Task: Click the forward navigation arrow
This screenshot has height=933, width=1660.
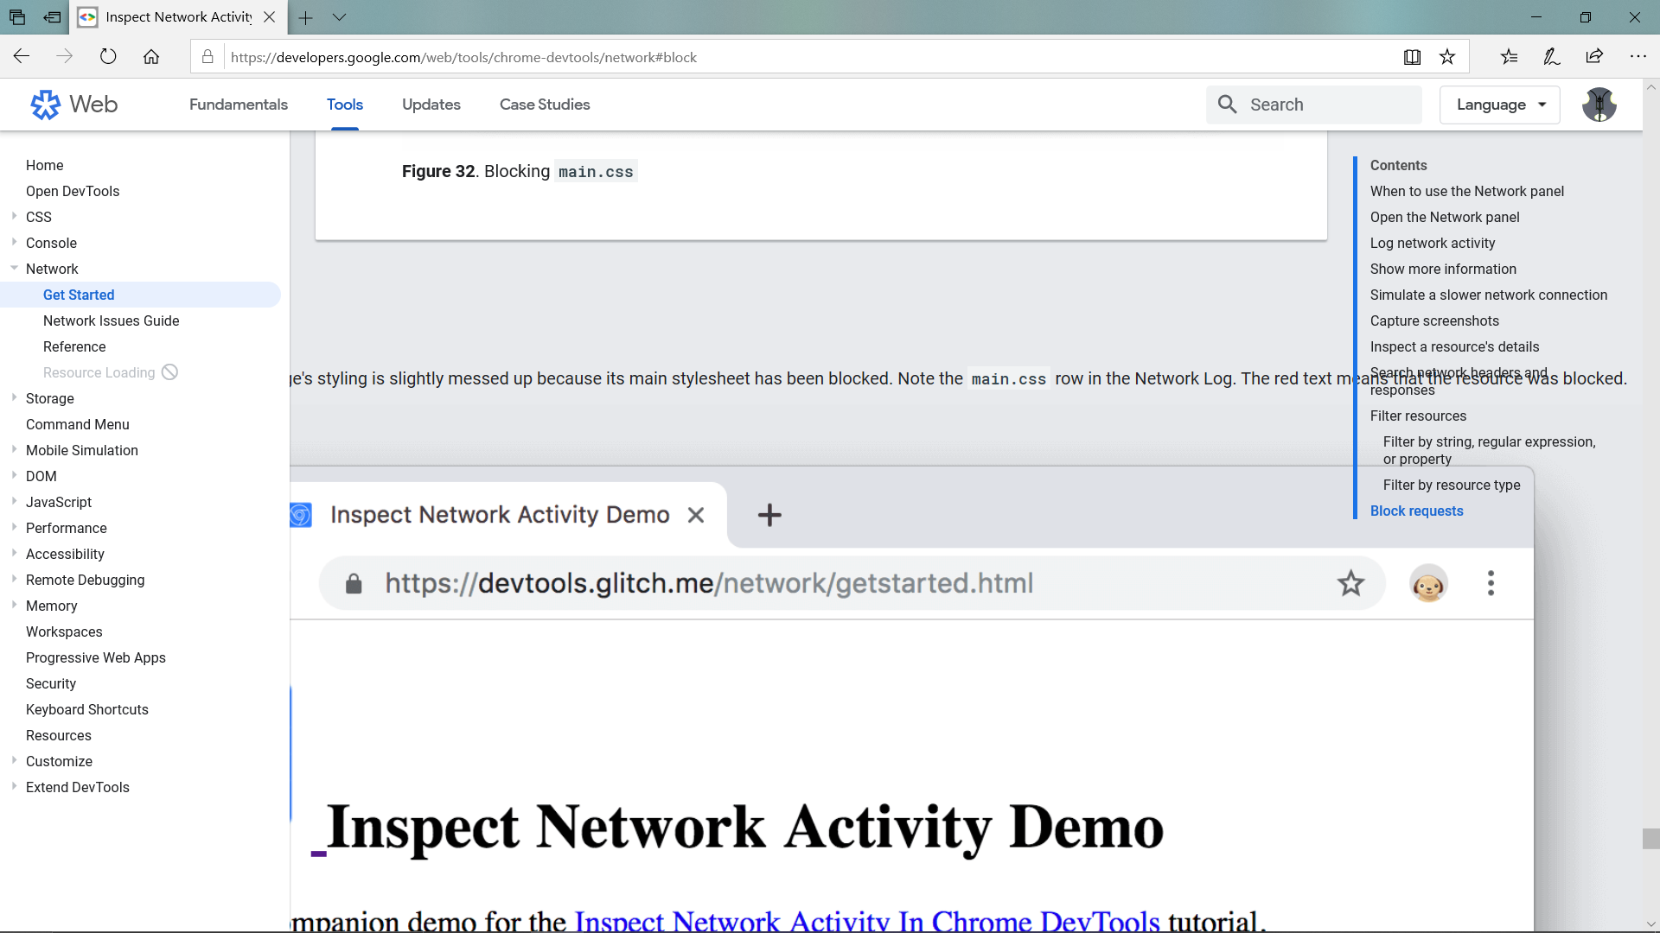Action: pos(65,56)
